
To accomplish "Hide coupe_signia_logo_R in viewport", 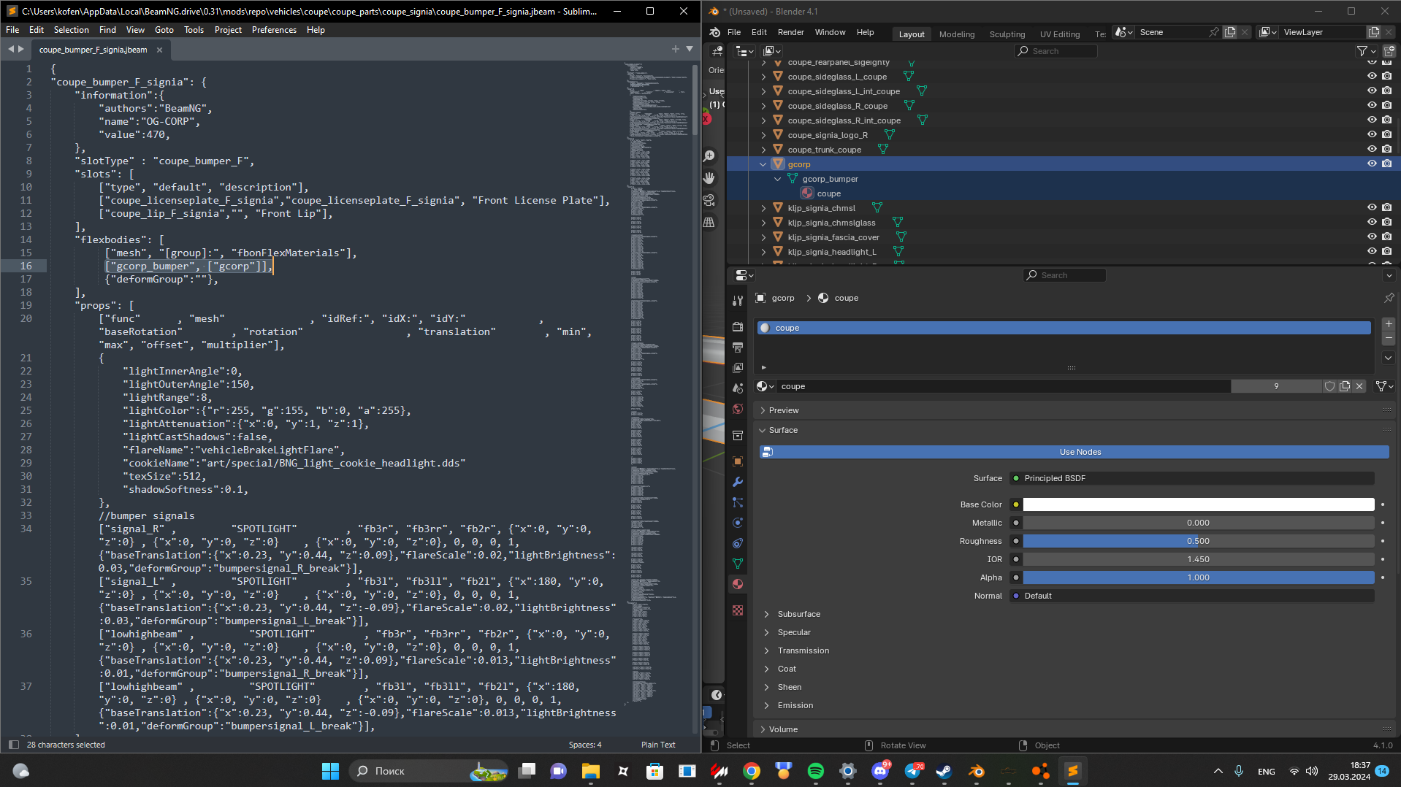I will click(x=1372, y=135).
